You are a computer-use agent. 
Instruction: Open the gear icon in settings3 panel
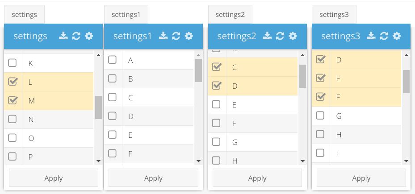pyautogui.click(x=397, y=36)
